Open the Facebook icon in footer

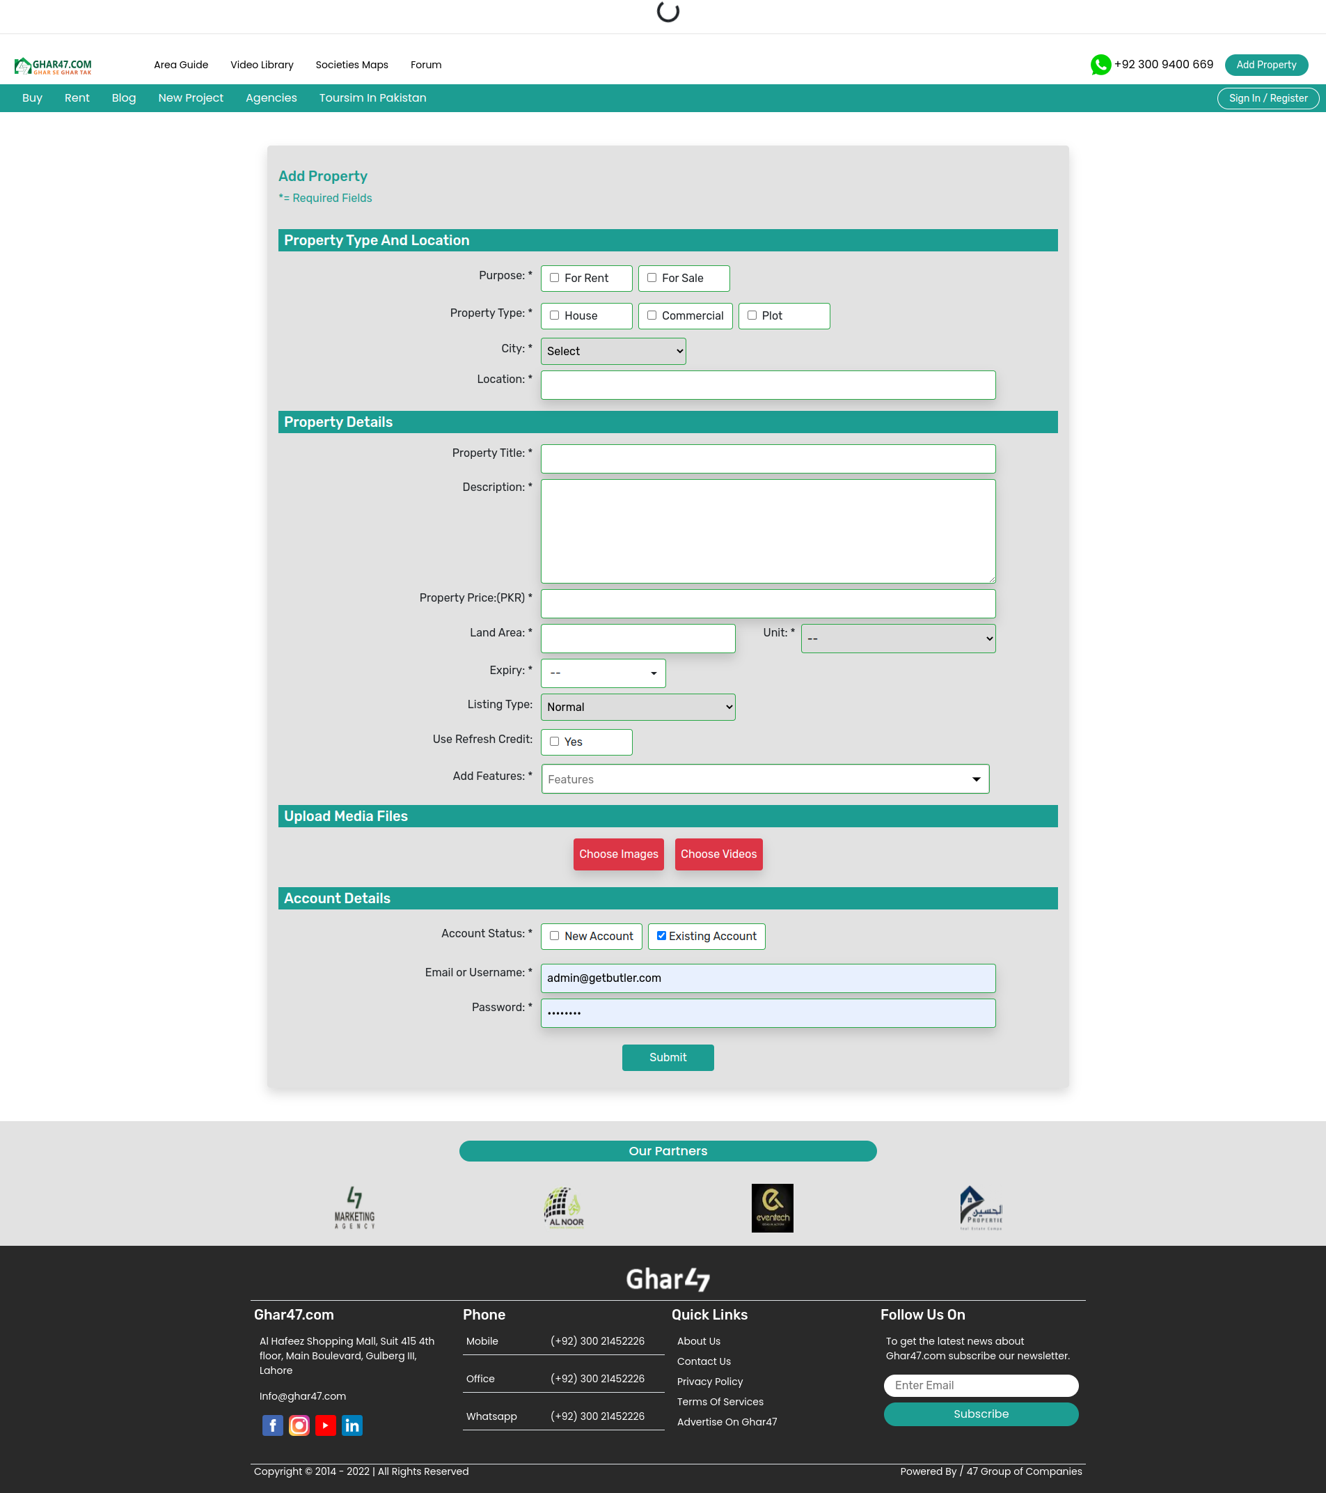coord(272,1425)
